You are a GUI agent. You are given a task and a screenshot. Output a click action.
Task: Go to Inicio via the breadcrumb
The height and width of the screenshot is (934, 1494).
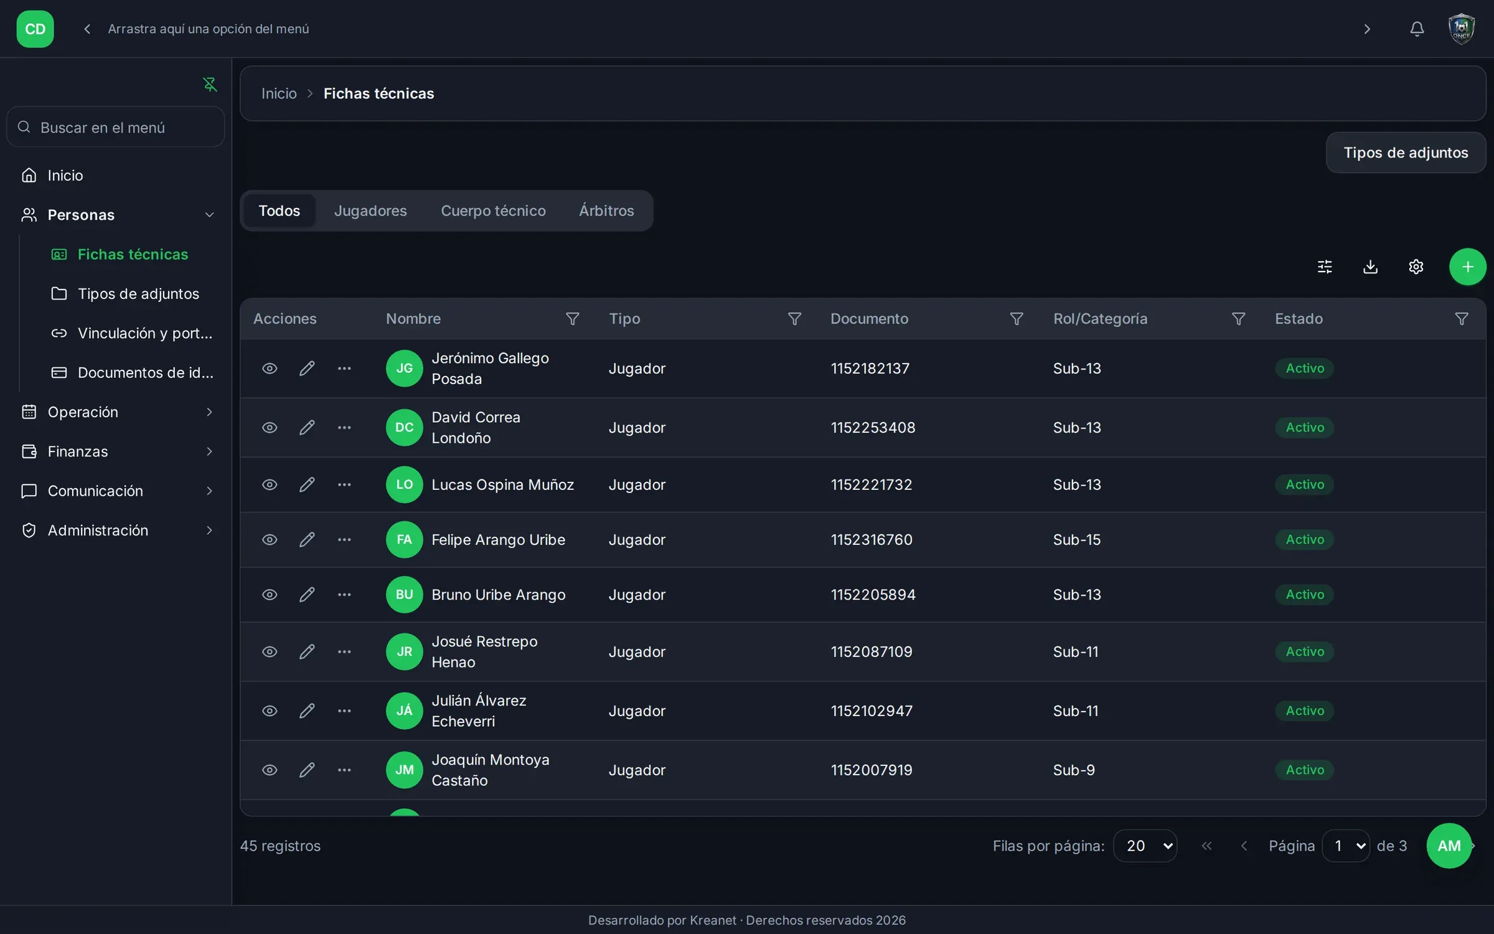tap(279, 93)
